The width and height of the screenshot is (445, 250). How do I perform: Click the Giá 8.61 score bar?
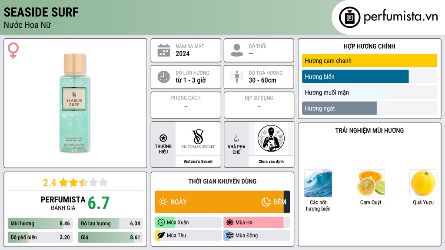coord(110,237)
